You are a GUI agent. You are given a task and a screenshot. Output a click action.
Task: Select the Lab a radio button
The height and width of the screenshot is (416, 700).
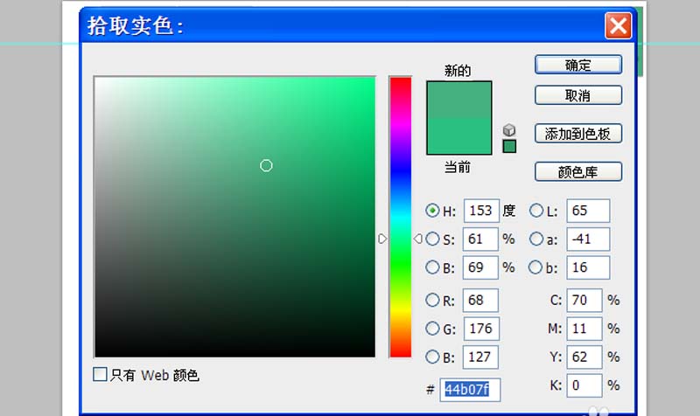pyautogui.click(x=536, y=239)
